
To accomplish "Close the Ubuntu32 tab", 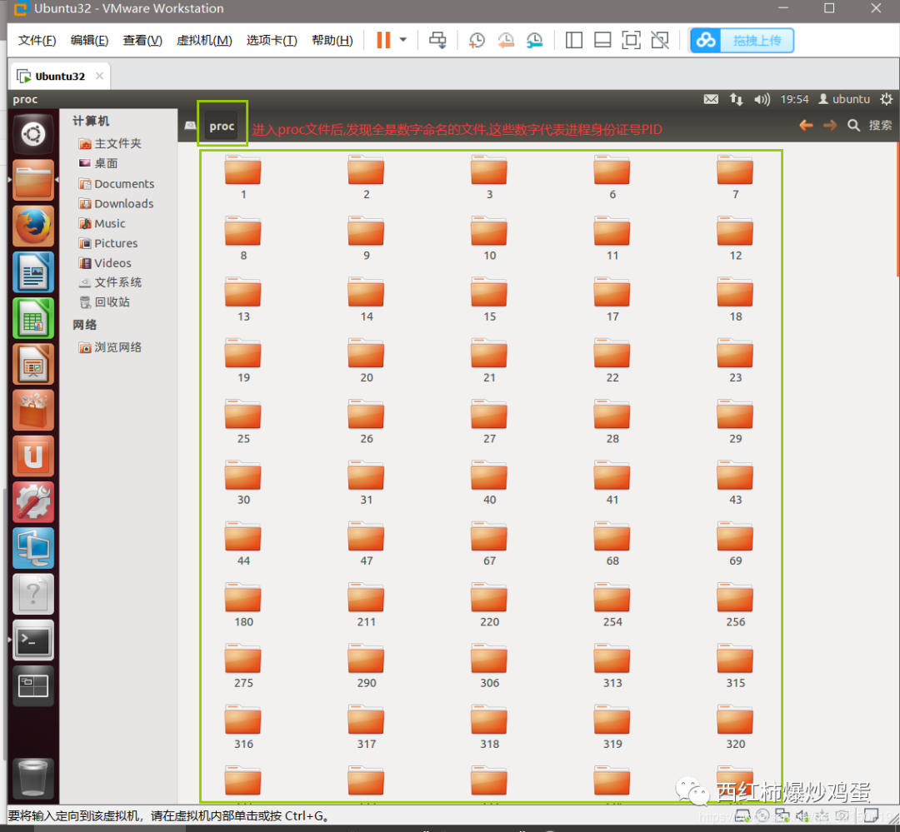I will coord(99,76).
